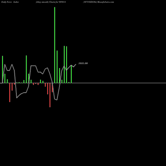Click the 'Daily Force Index' title text
Viewport: 166px width, 166px height.
[10, 2]
